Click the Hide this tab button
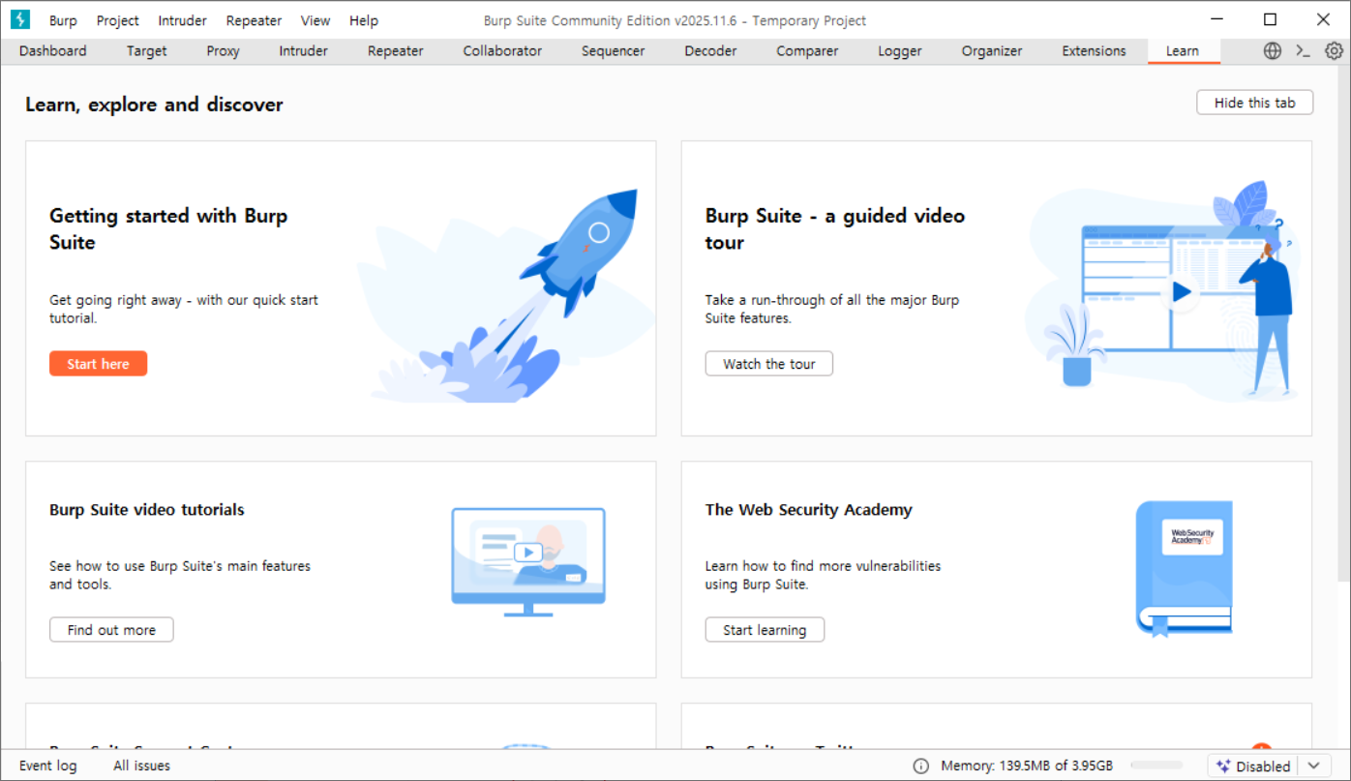The height and width of the screenshot is (781, 1351). tap(1254, 103)
